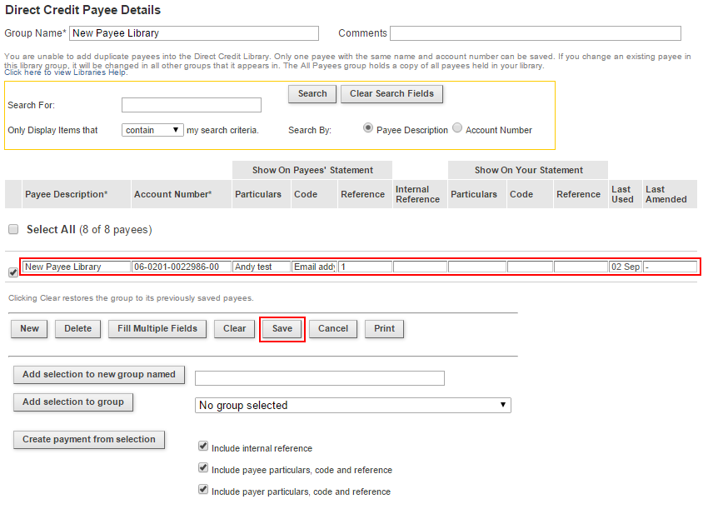This screenshot has height=509, width=708.
Task: Open the 'contain' search criteria dropdown
Action: coord(153,130)
